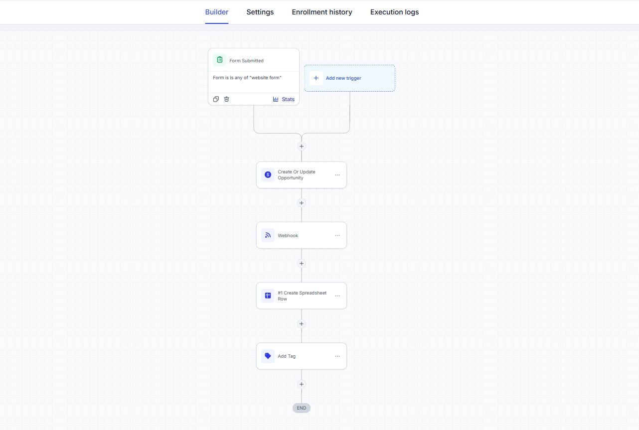View the Execution logs tab
The width and height of the screenshot is (639, 430).
click(x=394, y=12)
